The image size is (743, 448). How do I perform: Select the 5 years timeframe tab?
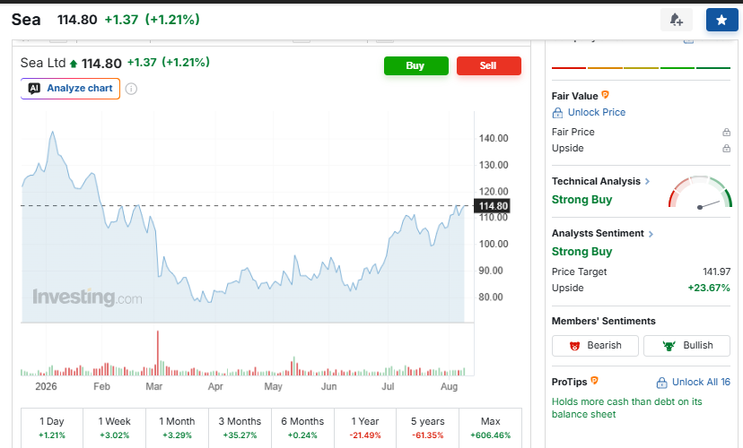tap(428, 427)
